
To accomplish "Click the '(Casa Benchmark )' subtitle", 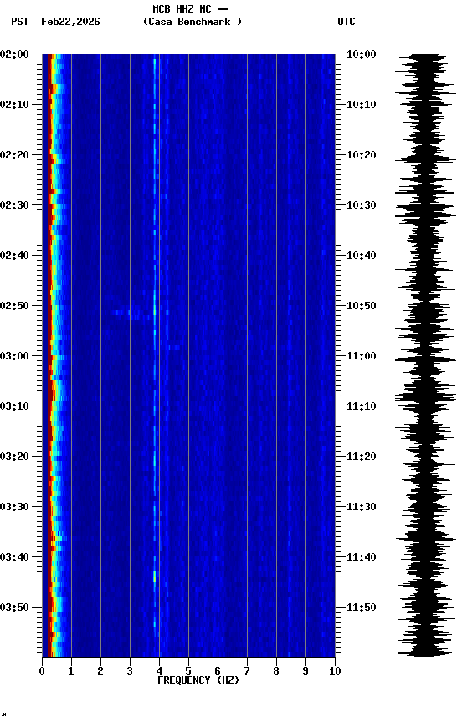I will (x=192, y=22).
